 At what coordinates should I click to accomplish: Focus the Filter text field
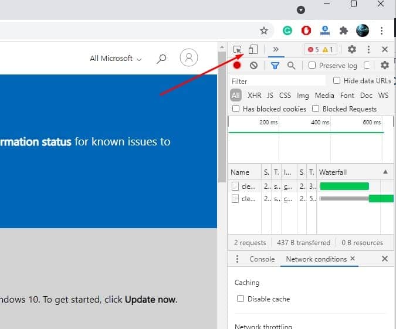277,82
